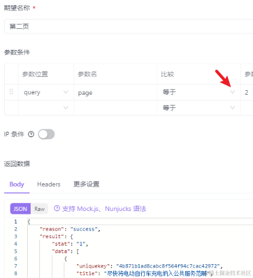Screen dimensions: 253x278
Task: Click the drag handle icon of the page row
Action: click(x=11, y=92)
